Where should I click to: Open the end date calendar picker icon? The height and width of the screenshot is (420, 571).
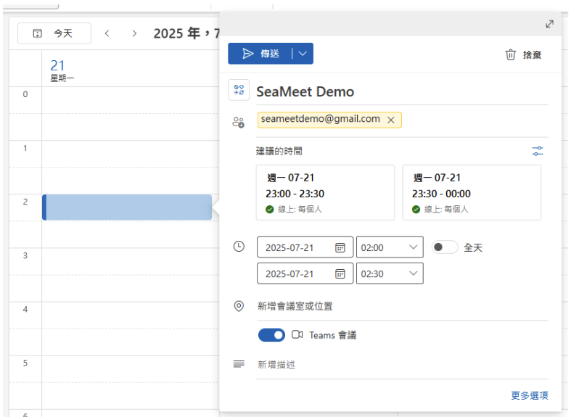point(340,273)
